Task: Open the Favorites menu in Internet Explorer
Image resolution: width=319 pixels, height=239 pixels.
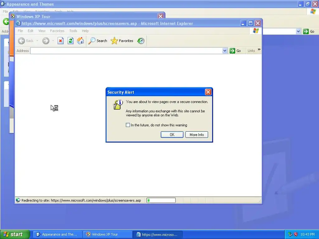Action: (57, 31)
